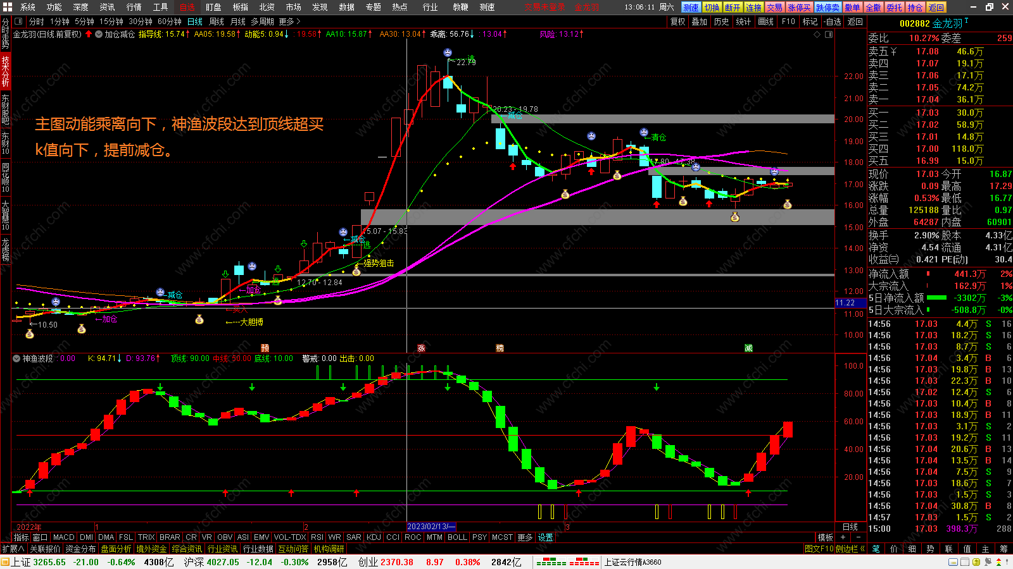Open the 系统 menu
Screen dimensions: 1013x569
[28, 8]
